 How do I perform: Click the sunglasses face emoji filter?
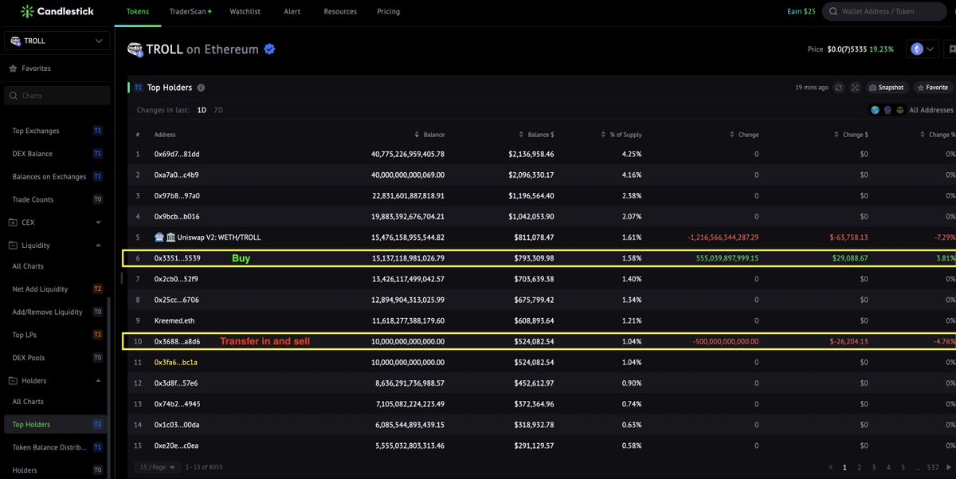[900, 110]
